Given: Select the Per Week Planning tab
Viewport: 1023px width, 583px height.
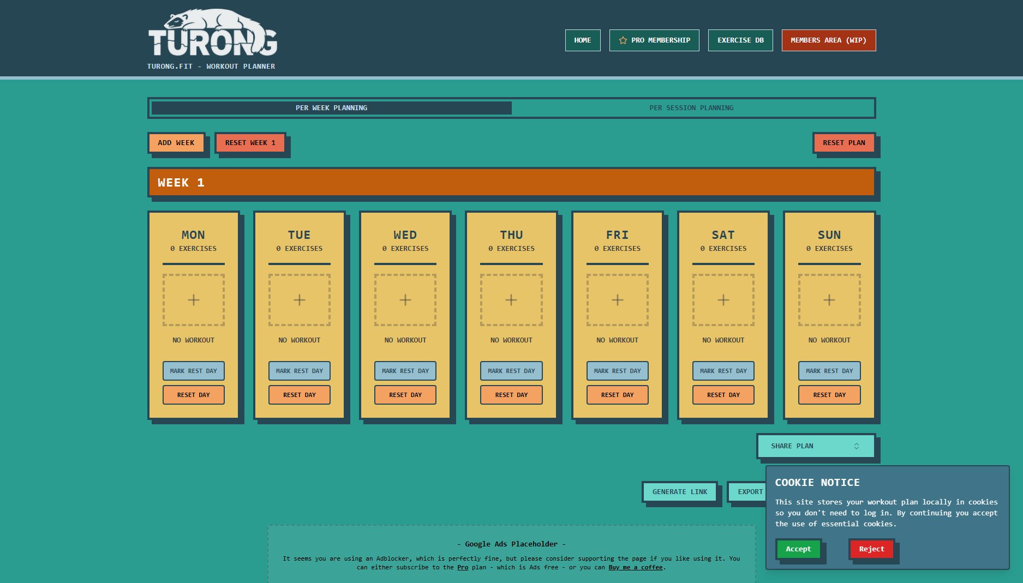Looking at the screenshot, I should coord(331,108).
